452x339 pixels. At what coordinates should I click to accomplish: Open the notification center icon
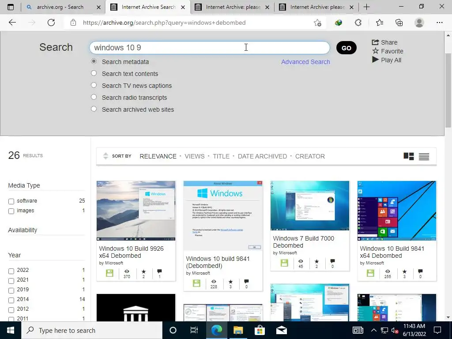[x=437, y=330]
